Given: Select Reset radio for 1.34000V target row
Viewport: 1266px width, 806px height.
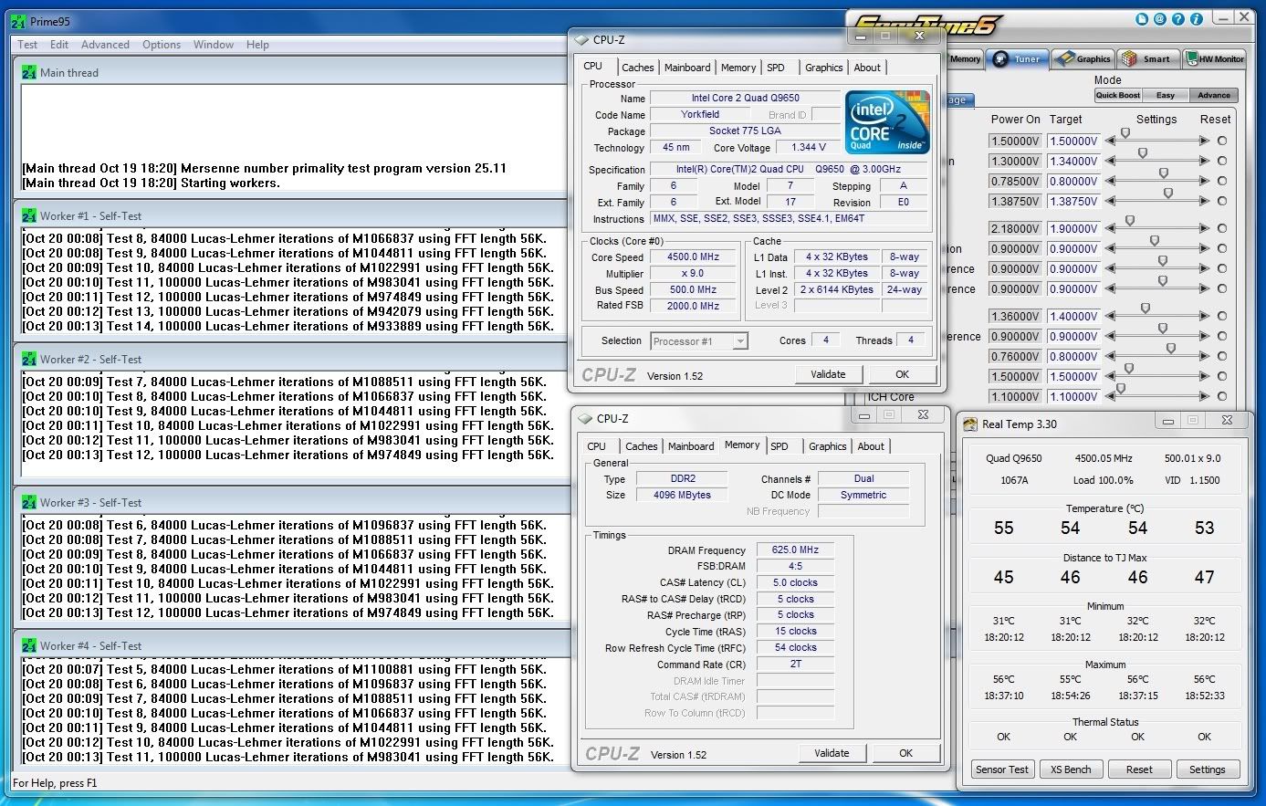Looking at the screenshot, I should pos(1222,162).
